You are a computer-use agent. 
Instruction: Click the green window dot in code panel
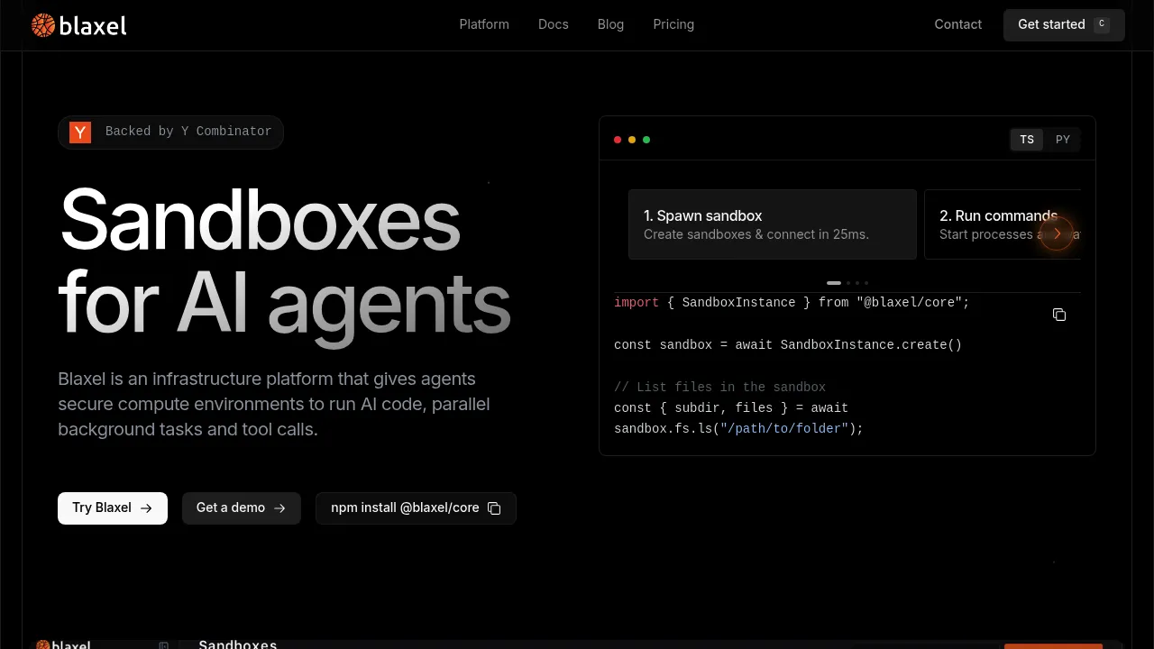[x=646, y=140]
